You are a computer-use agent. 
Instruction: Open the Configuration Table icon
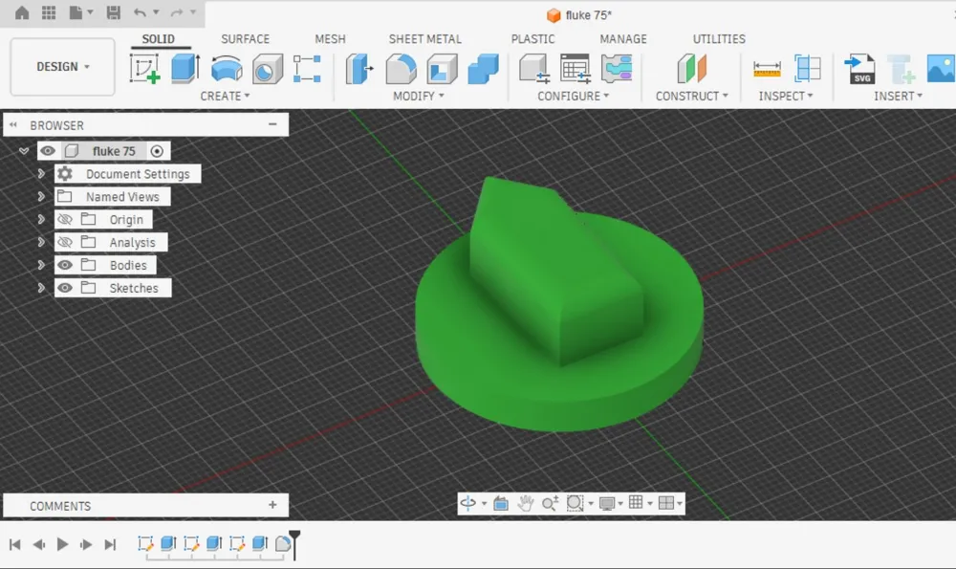point(575,68)
